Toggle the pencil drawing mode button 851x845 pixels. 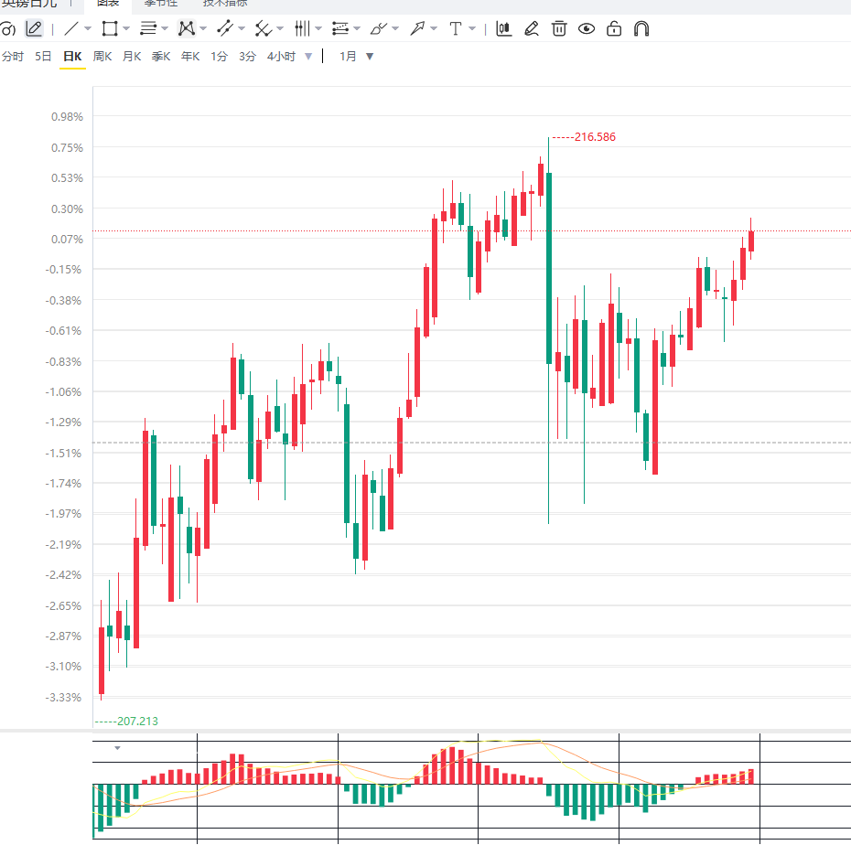pyautogui.click(x=34, y=28)
